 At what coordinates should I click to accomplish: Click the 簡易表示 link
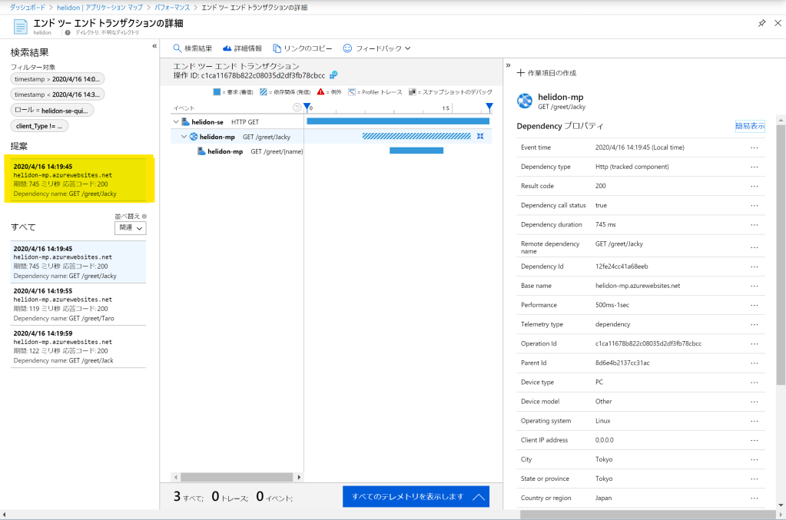point(749,126)
